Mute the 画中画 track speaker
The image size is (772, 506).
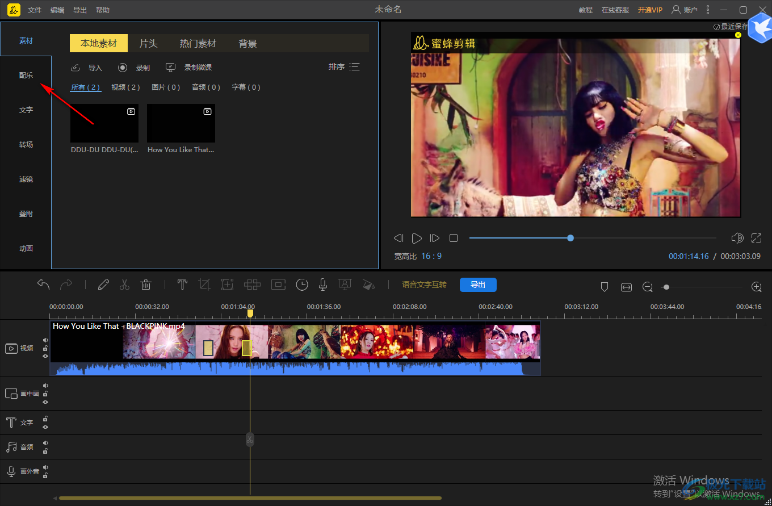point(45,386)
